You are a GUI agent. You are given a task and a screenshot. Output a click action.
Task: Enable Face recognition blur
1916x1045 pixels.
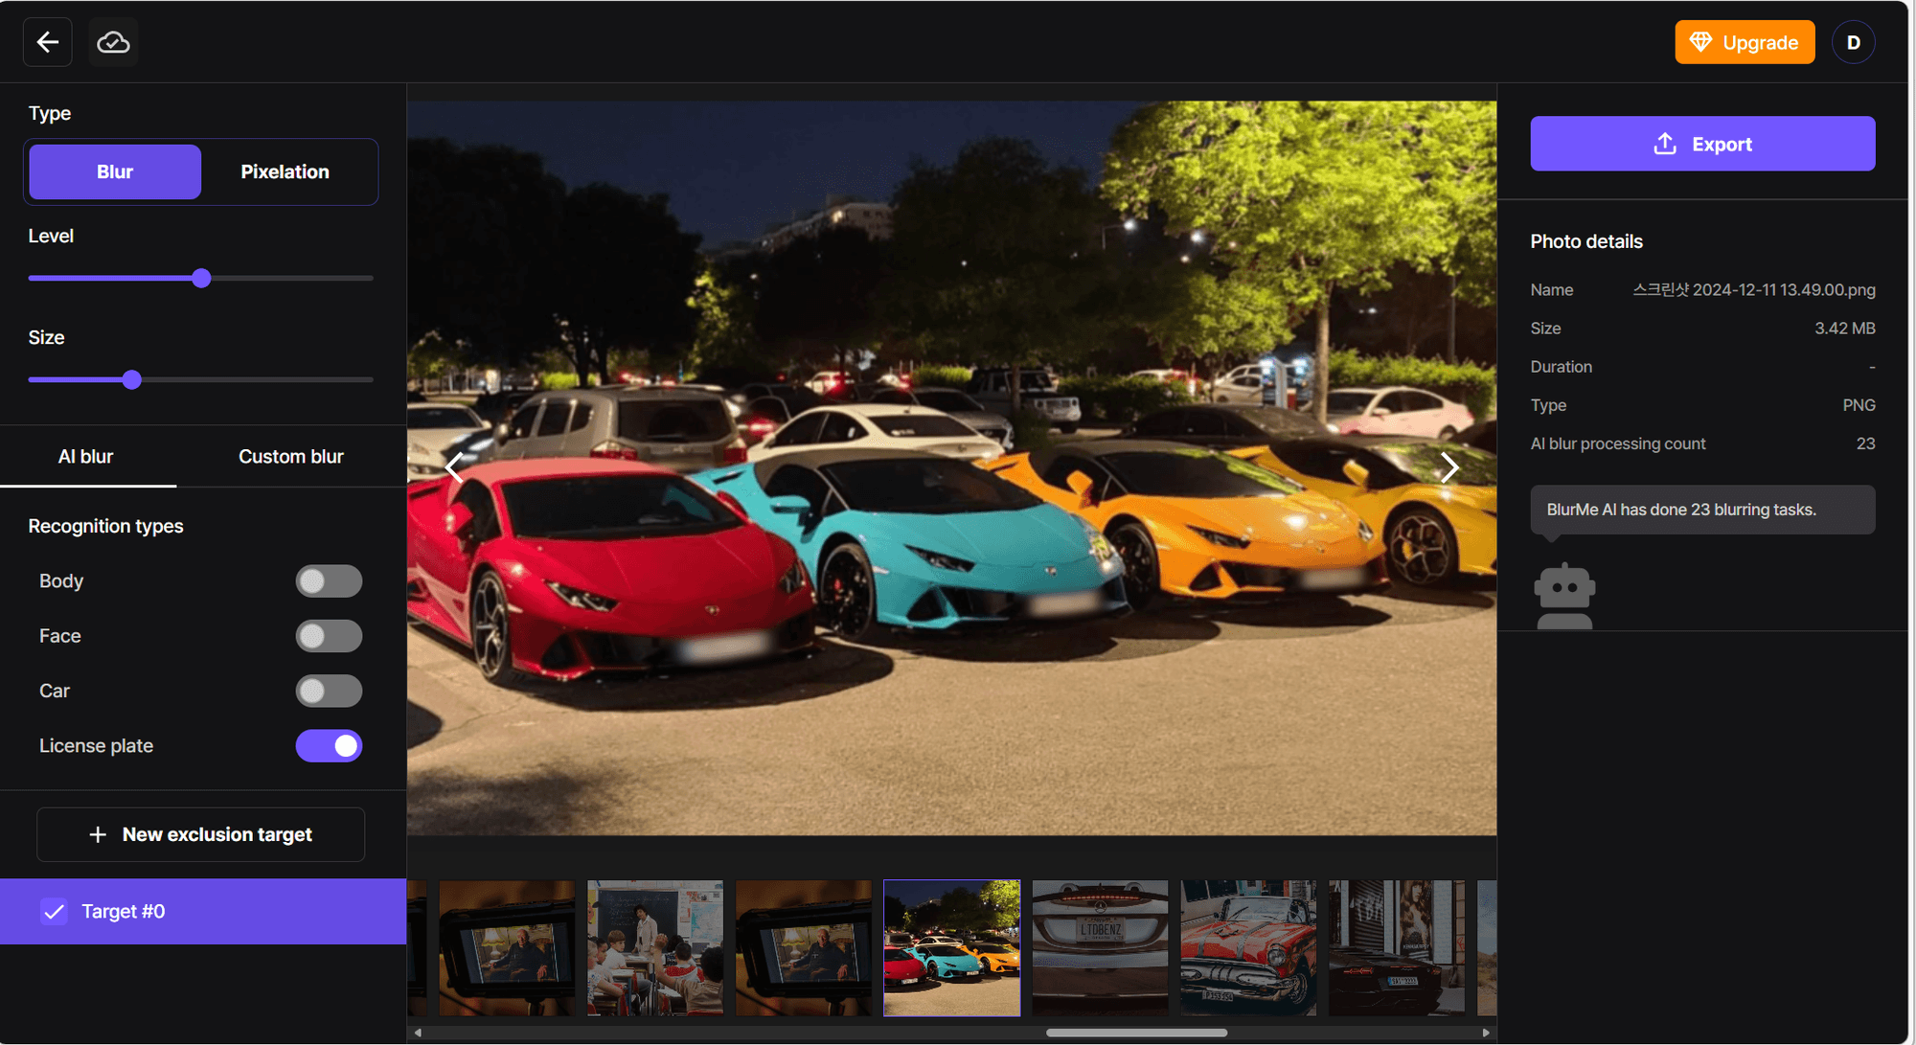pyautogui.click(x=330, y=635)
